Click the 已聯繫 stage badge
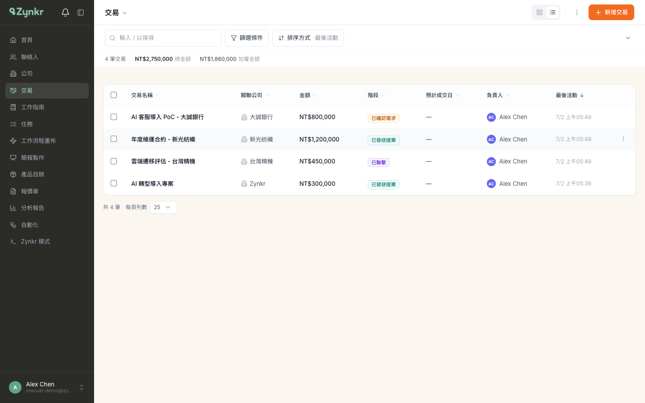Viewport: 645px width, 403px height. tap(378, 163)
